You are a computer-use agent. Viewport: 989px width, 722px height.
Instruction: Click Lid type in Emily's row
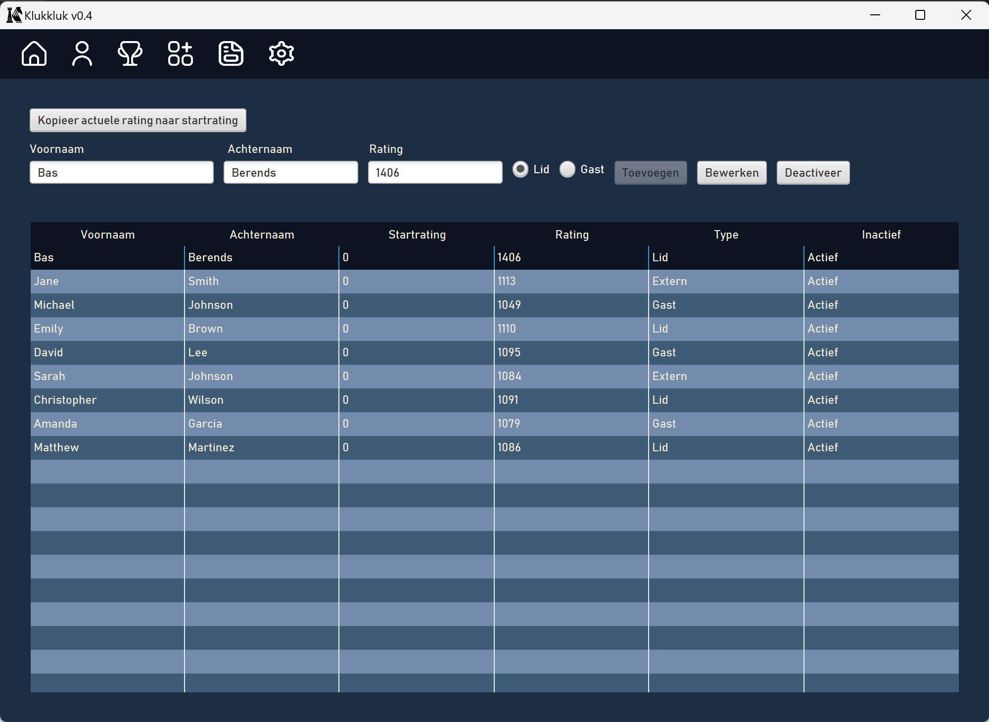726,329
